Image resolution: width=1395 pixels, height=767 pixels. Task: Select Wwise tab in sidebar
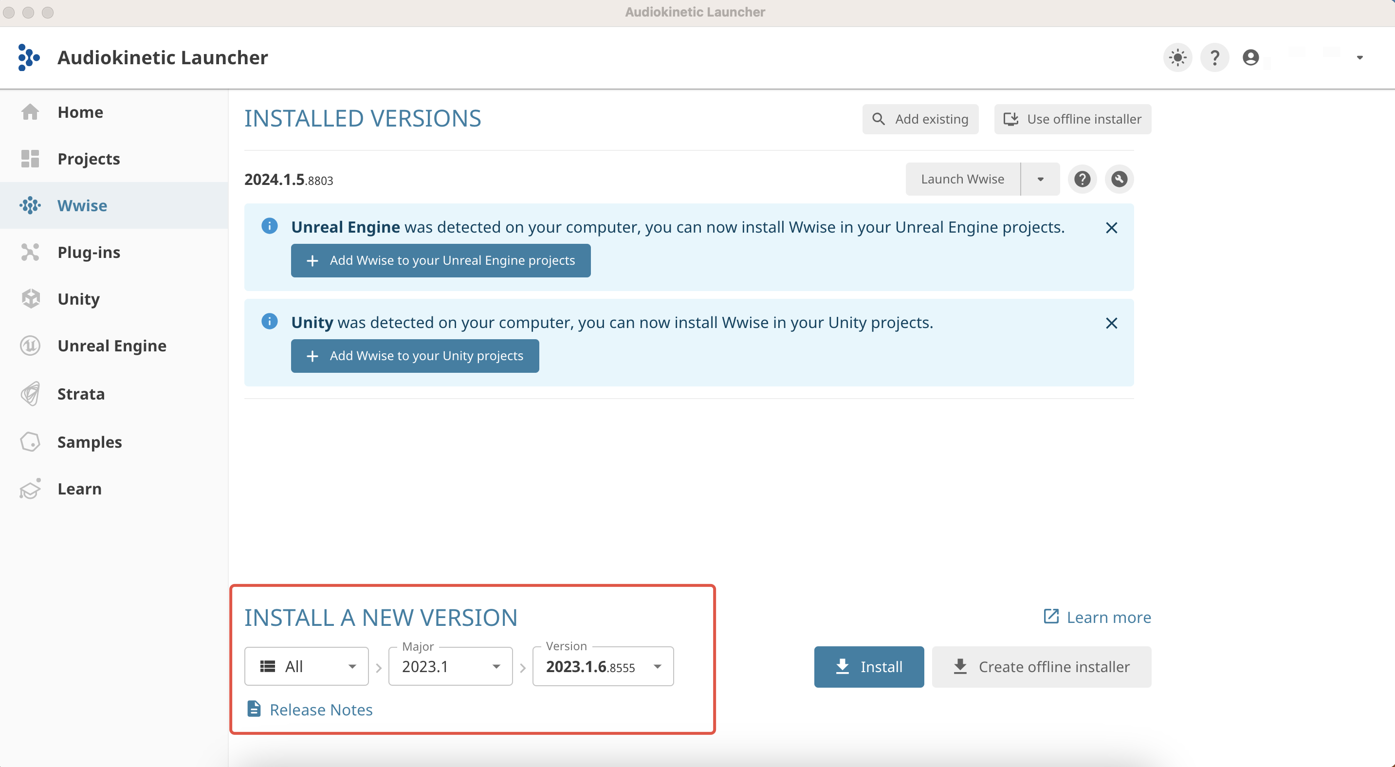pyautogui.click(x=114, y=206)
